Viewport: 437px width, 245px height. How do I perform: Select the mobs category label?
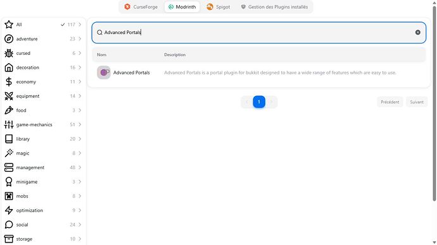click(22, 196)
